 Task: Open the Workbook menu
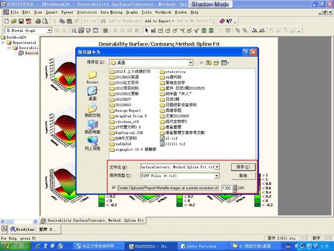[x=163, y=12]
